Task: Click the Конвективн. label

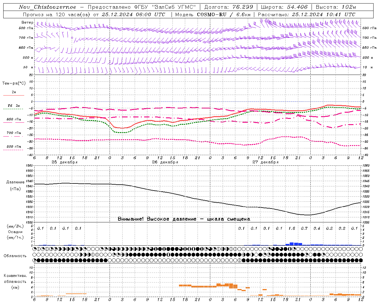Action: pos(15,276)
